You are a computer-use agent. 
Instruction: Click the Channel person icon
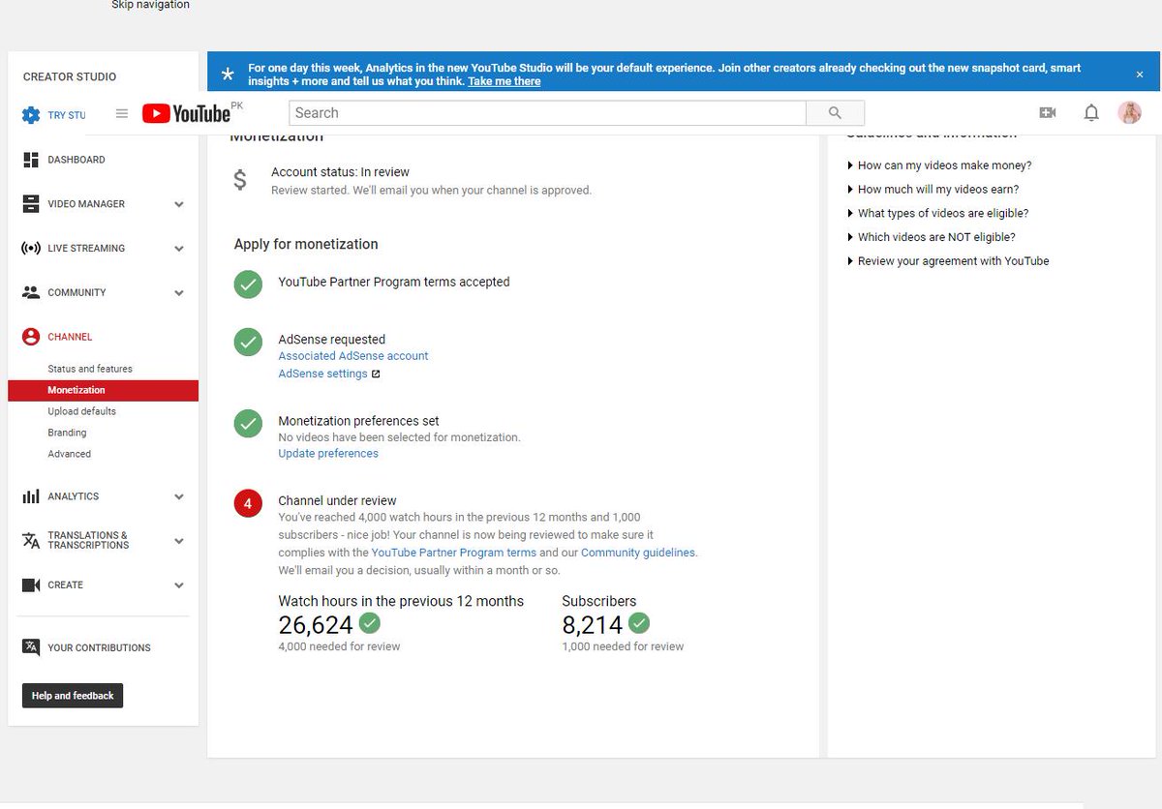coord(31,337)
